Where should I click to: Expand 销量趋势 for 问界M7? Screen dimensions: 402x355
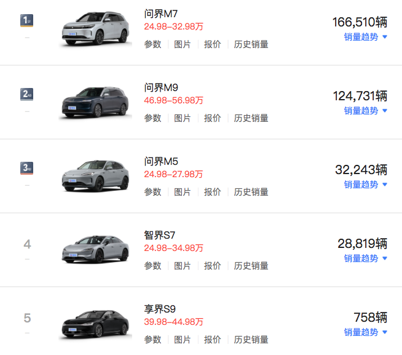click(x=365, y=37)
